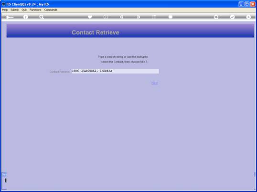Click the round checkmark icon in toolbar
Image resolution: width=257 pixels, height=192 pixels.
(x=233, y=17)
